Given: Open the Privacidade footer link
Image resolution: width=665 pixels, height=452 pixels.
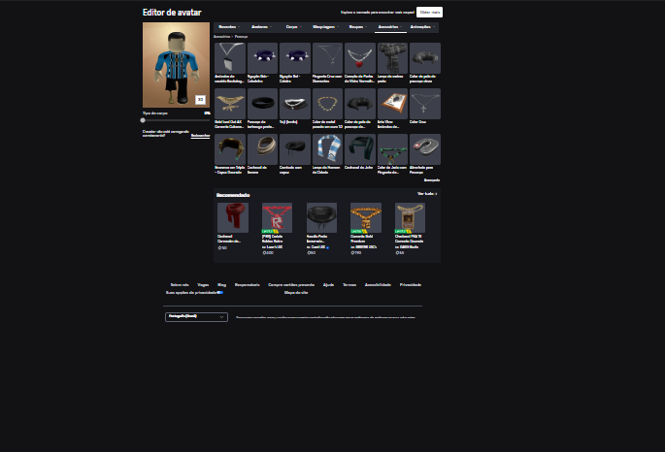Looking at the screenshot, I should coord(411,284).
